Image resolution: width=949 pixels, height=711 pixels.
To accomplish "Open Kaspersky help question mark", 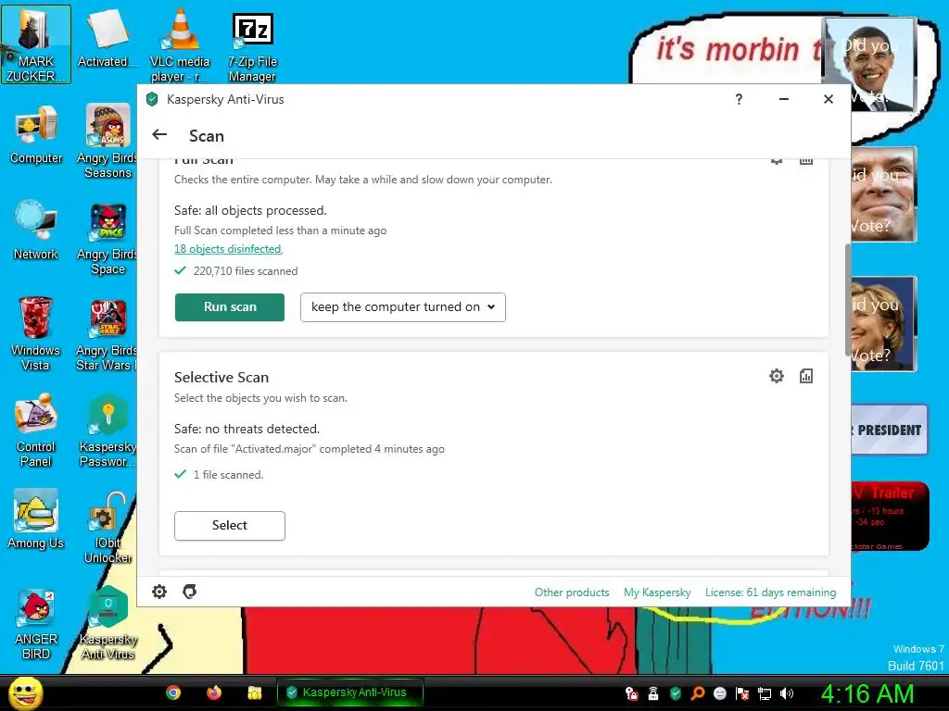I will pos(739,99).
